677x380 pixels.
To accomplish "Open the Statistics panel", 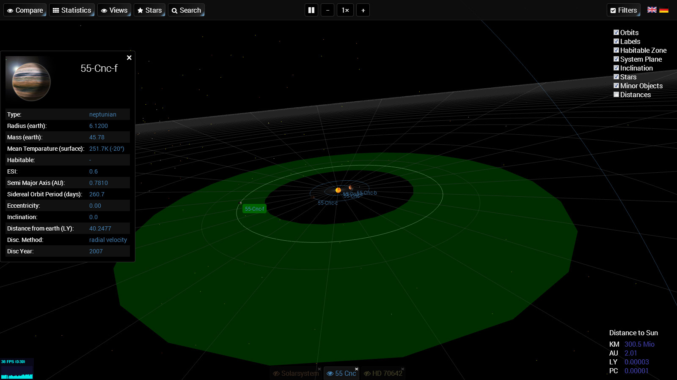I will (72, 10).
